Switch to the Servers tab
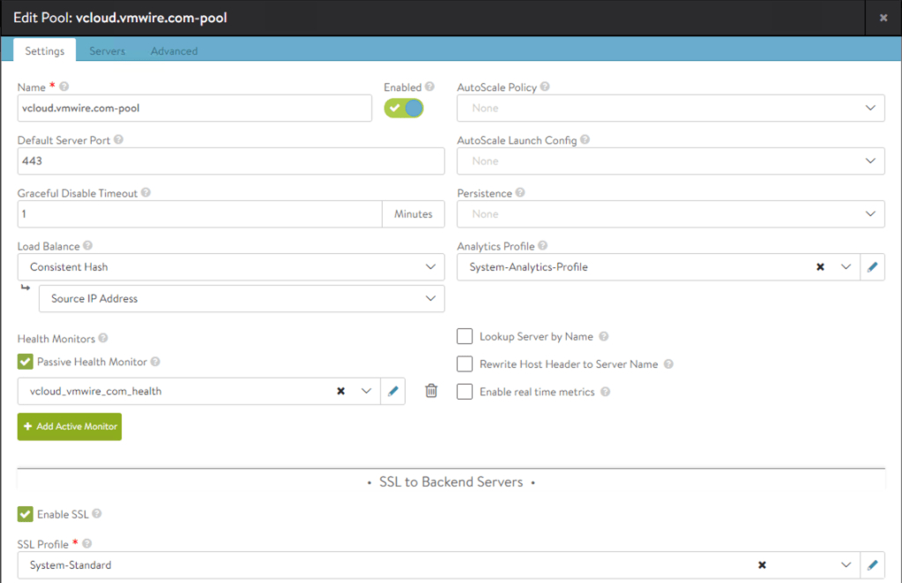902x583 pixels. pos(108,51)
